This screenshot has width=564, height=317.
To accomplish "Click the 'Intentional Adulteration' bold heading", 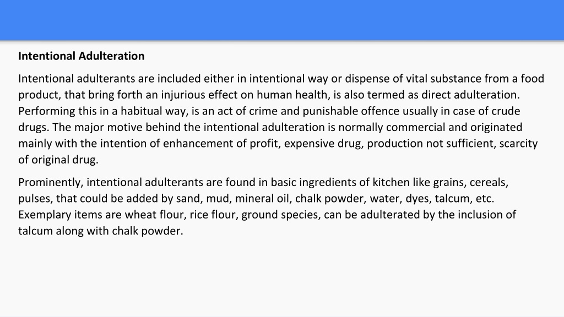I will [82, 56].
